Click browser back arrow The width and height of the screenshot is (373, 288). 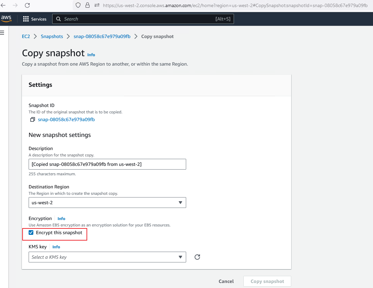[x=3, y=5]
